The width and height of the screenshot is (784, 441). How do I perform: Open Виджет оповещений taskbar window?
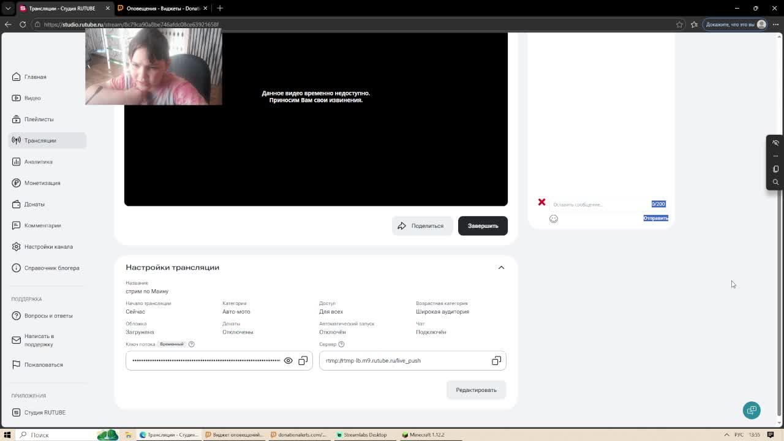[233, 435]
